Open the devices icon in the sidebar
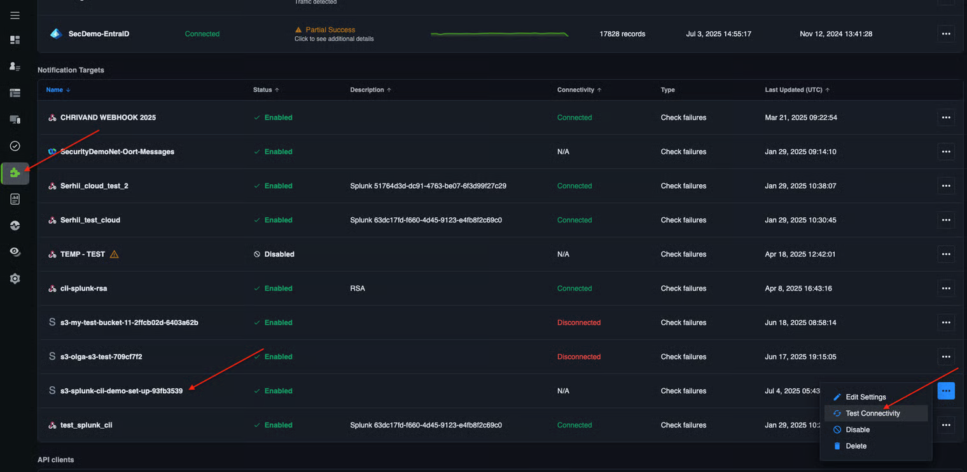This screenshot has height=472, width=967. click(15, 119)
